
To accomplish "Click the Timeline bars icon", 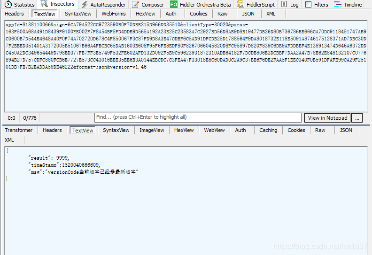I will coord(338,4).
